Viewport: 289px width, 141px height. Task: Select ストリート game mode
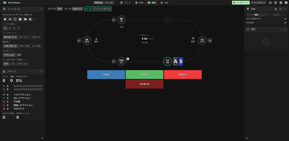[x=24, y=37]
